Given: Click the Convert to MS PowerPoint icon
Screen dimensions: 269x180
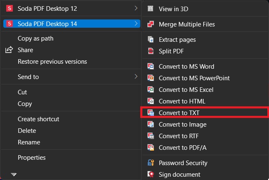Looking at the screenshot, I should 151,78.
